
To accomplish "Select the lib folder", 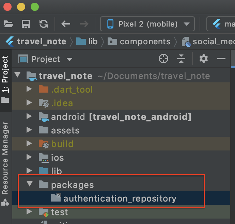I will (x=121, y=171).
